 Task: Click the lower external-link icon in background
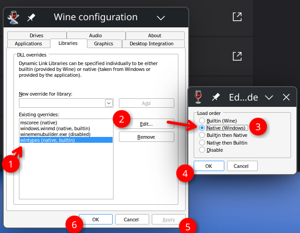pos(237,56)
